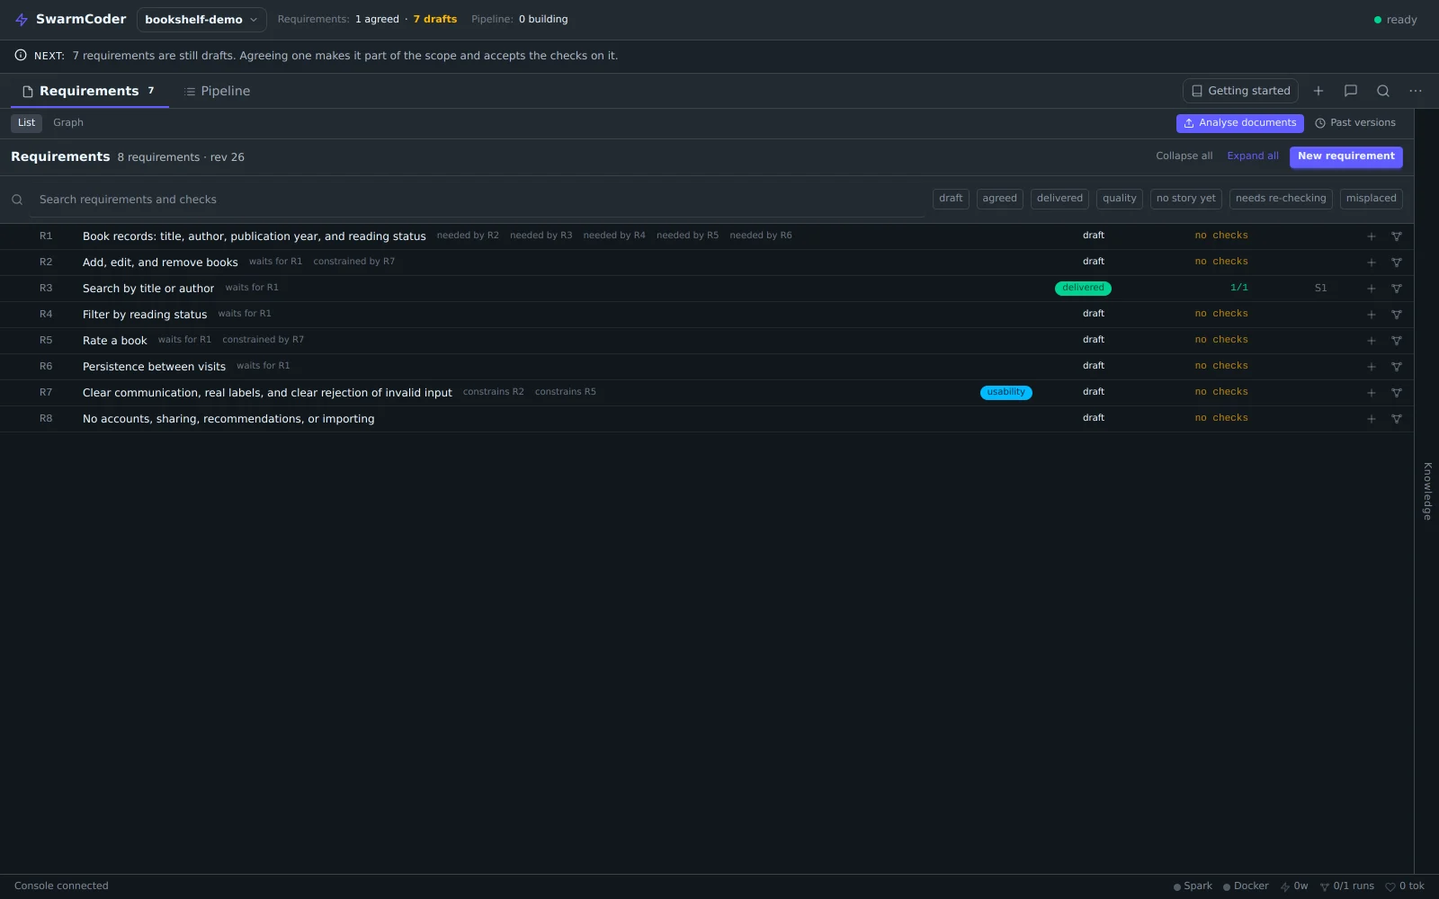The image size is (1439, 899).
Task: Open the chat bubble icon
Action: point(1351,91)
